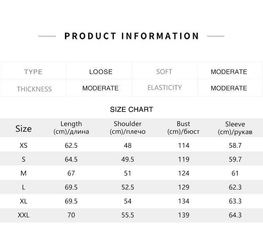Screen dimensions: 263x232
Task: Select the S shoulder value 49.5
Action: click(x=128, y=159)
